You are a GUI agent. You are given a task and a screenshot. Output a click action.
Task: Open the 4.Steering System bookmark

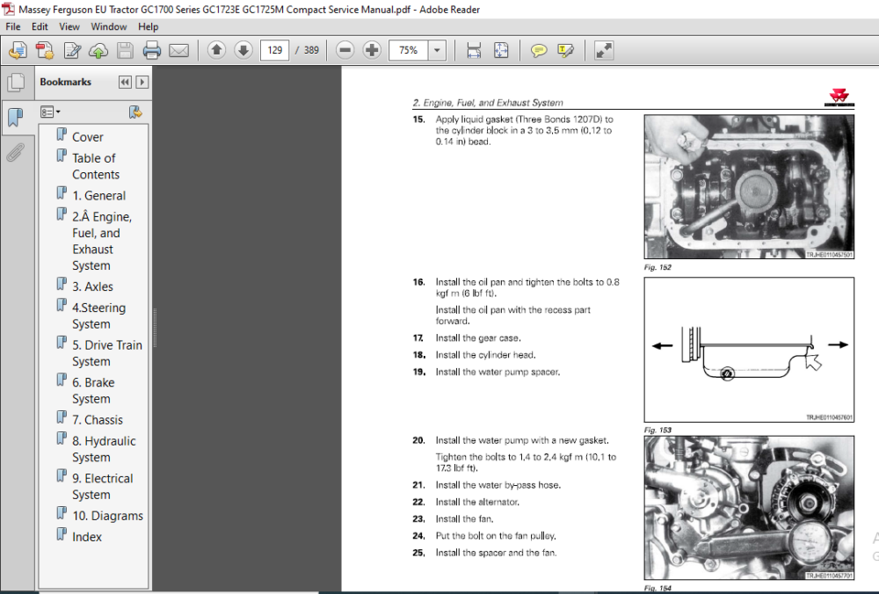click(99, 315)
